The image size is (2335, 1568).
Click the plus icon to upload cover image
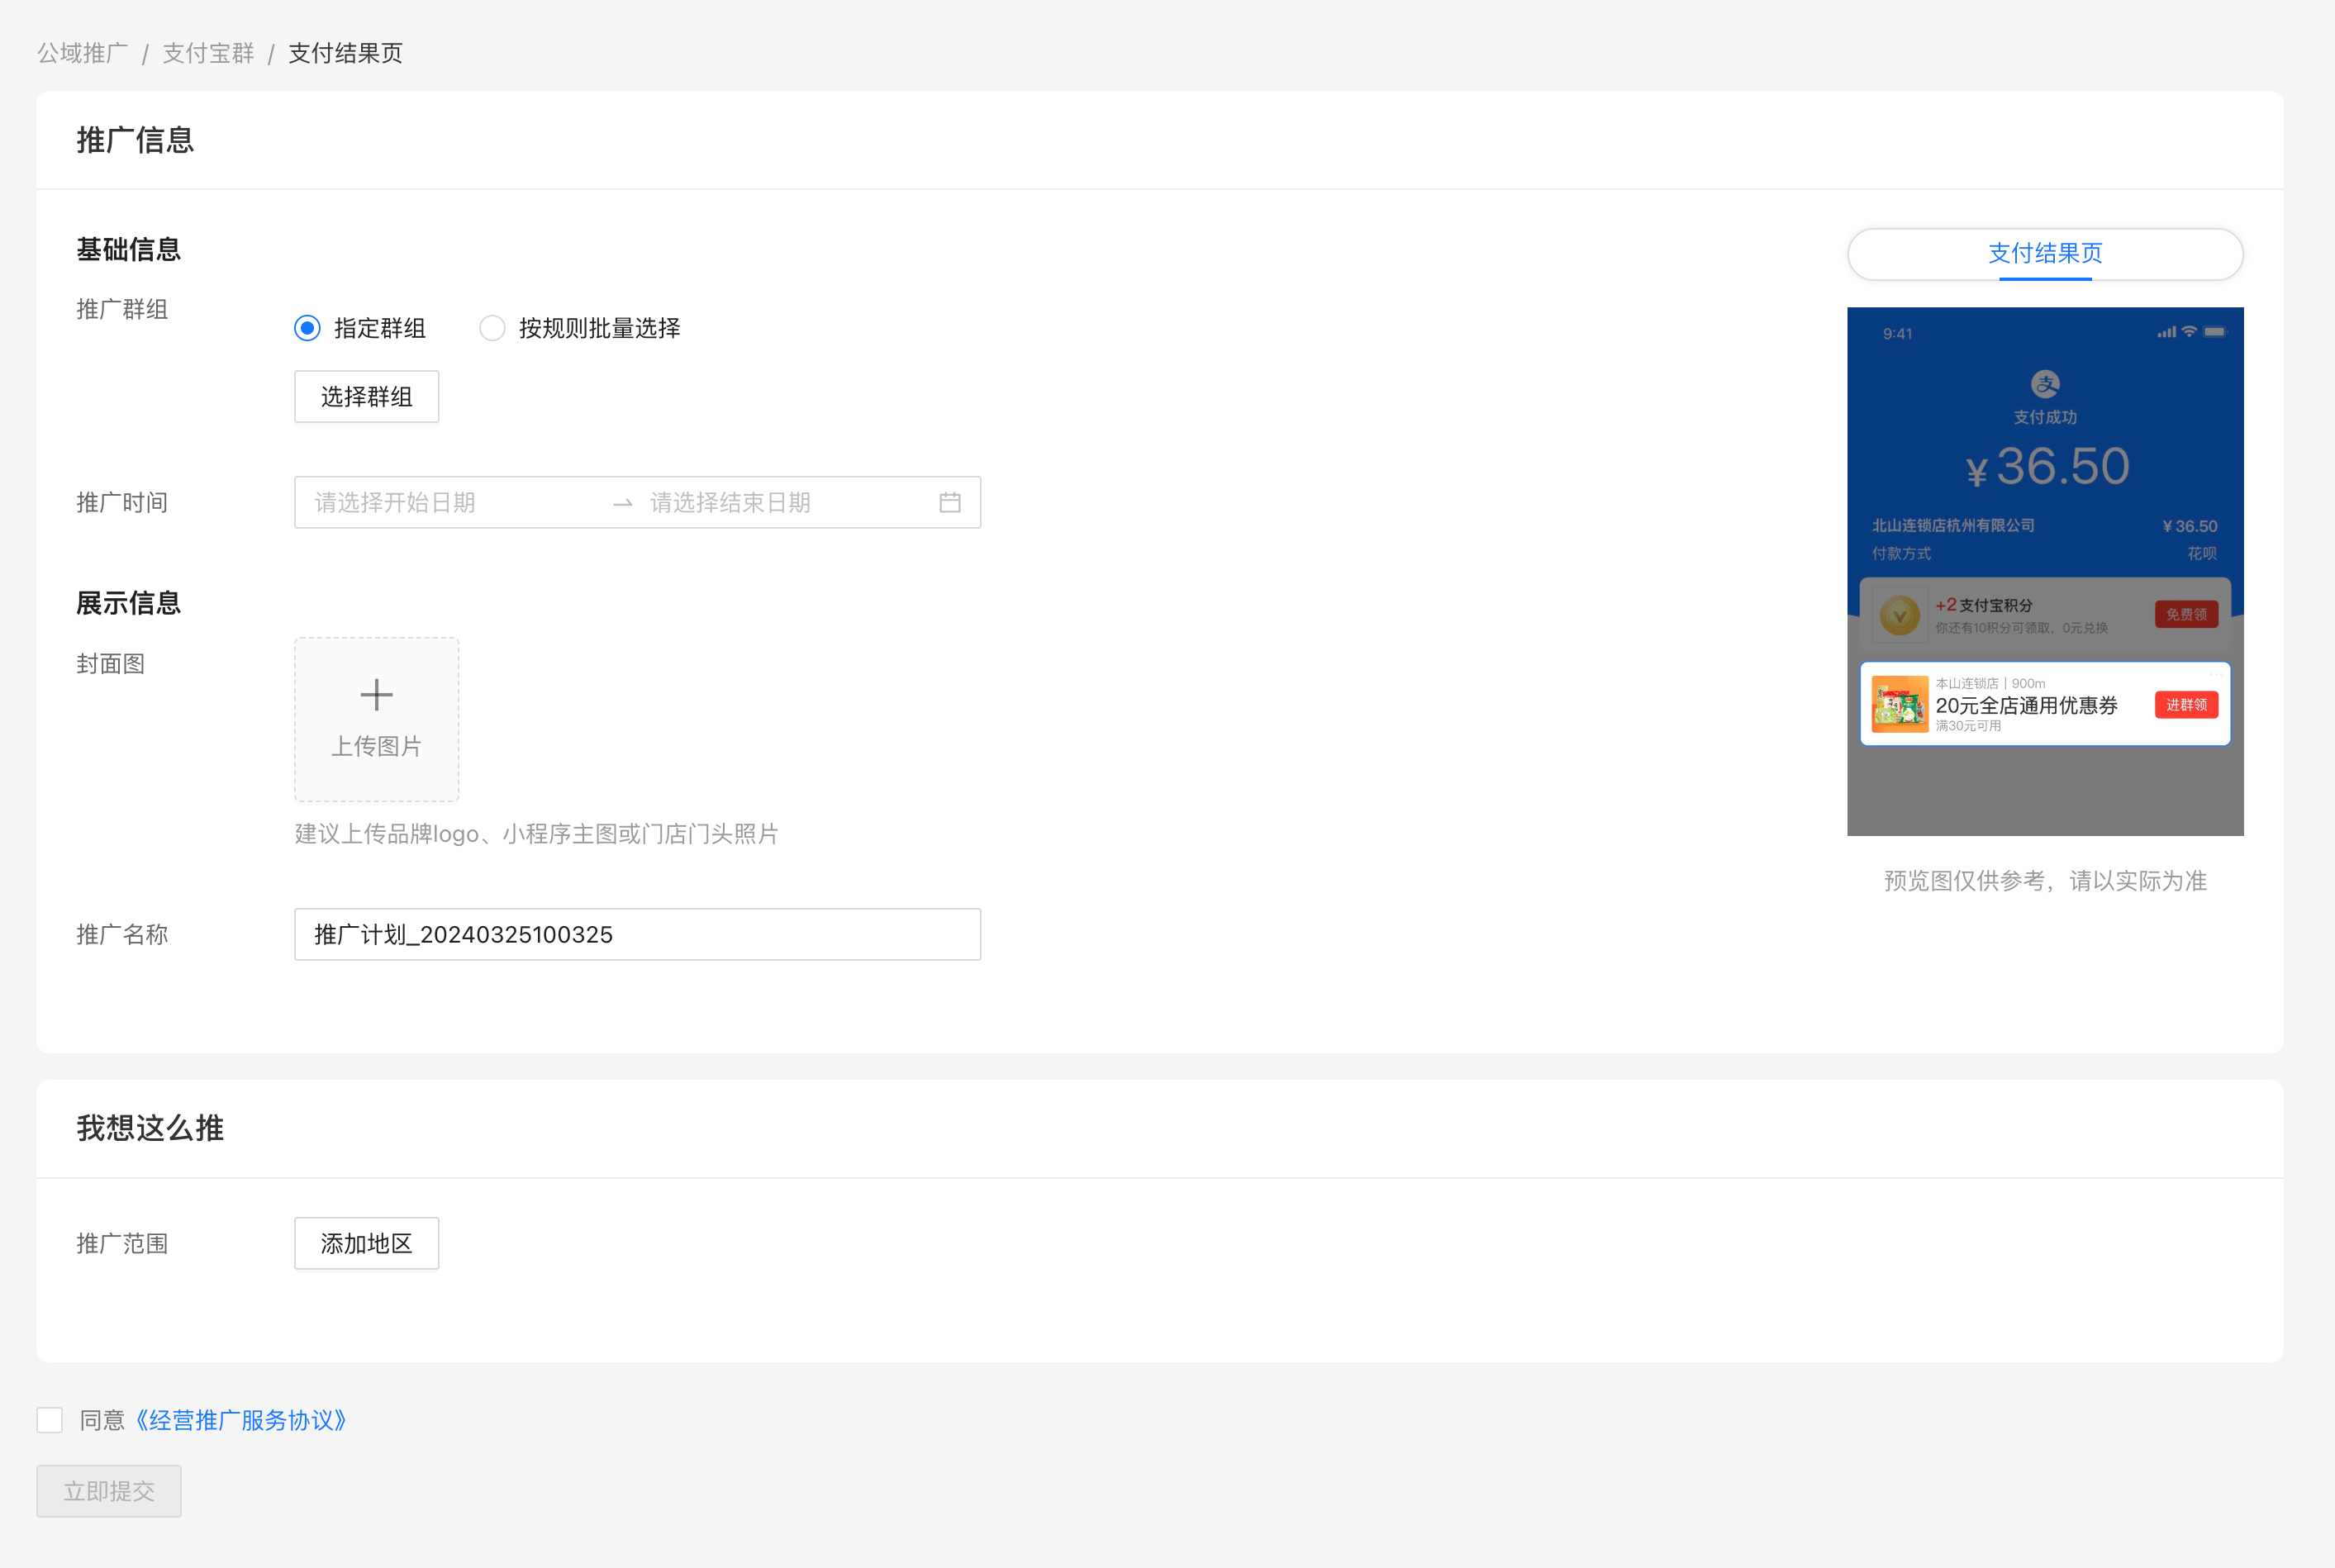click(x=376, y=695)
